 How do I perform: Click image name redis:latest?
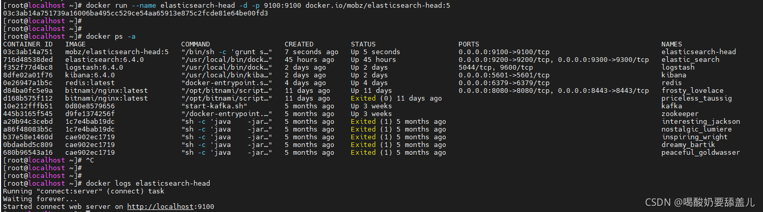tap(90, 83)
